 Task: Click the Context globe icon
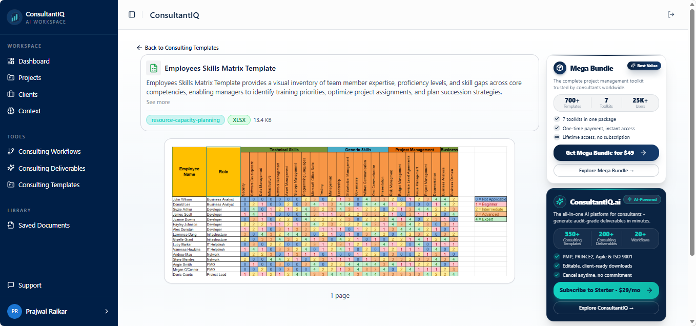coord(11,111)
